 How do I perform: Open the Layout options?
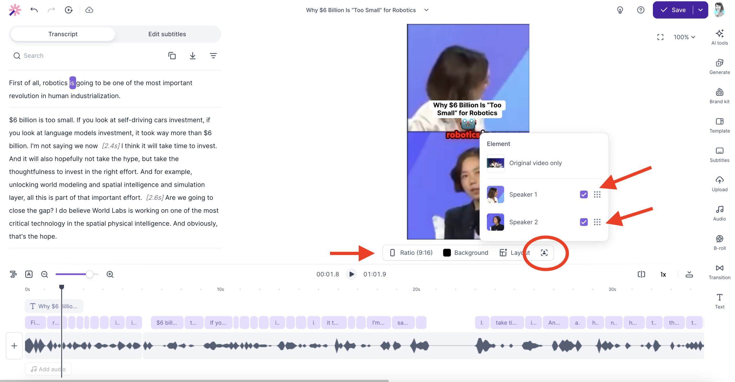514,252
